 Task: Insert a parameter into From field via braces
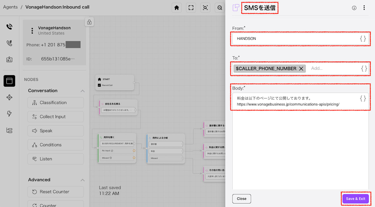click(363, 39)
